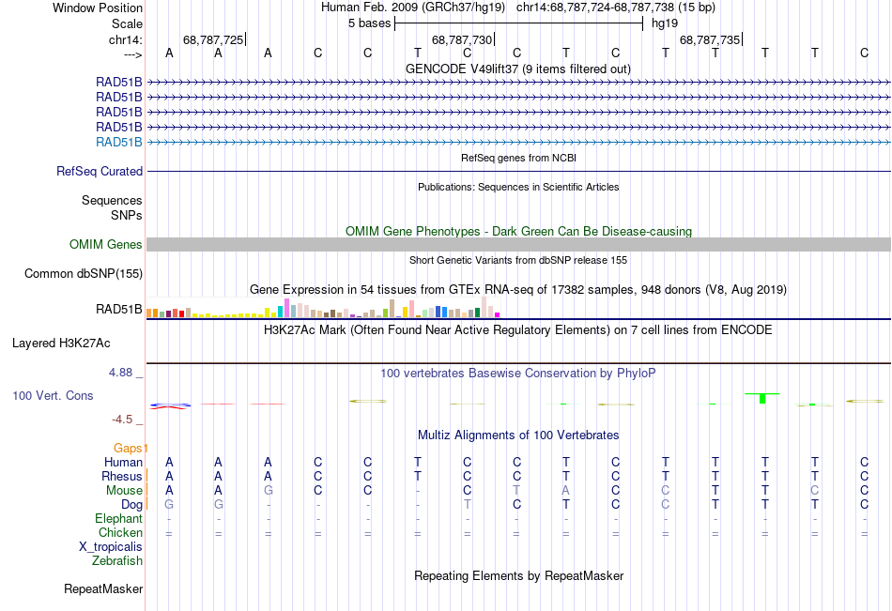Image resolution: width=892 pixels, height=611 pixels.
Task: Click the -4.5 lower conservation scale value
Action: [x=122, y=420]
